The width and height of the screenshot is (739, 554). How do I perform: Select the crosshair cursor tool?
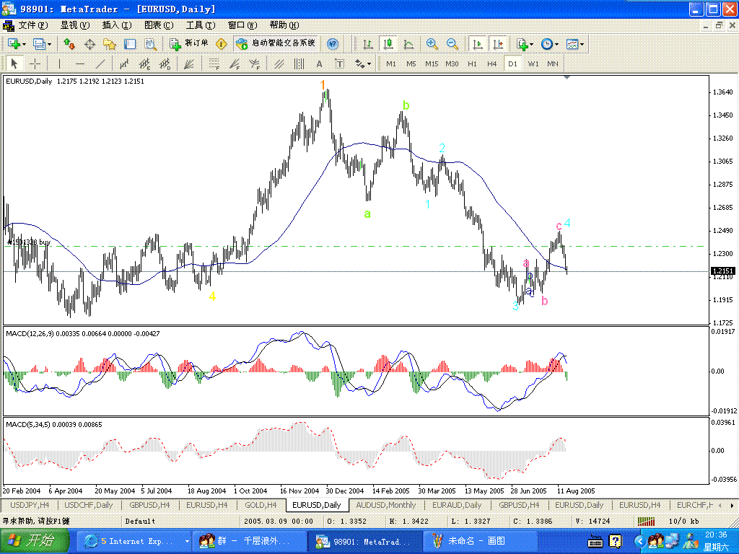pyautogui.click(x=35, y=63)
